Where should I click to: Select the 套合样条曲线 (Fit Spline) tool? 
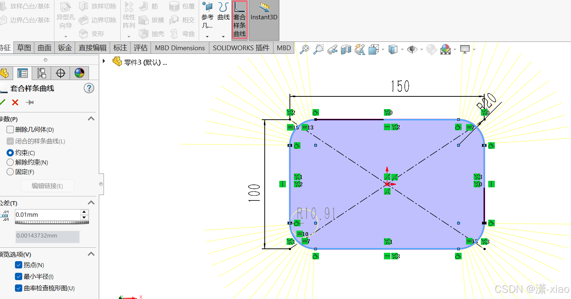(240, 20)
